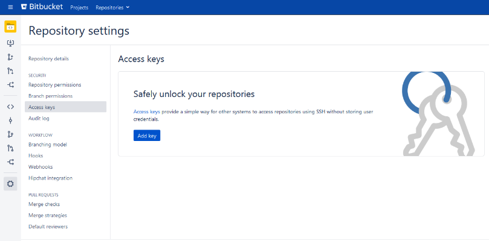Open Merge checks settings
This screenshot has width=489, height=241.
click(x=44, y=204)
